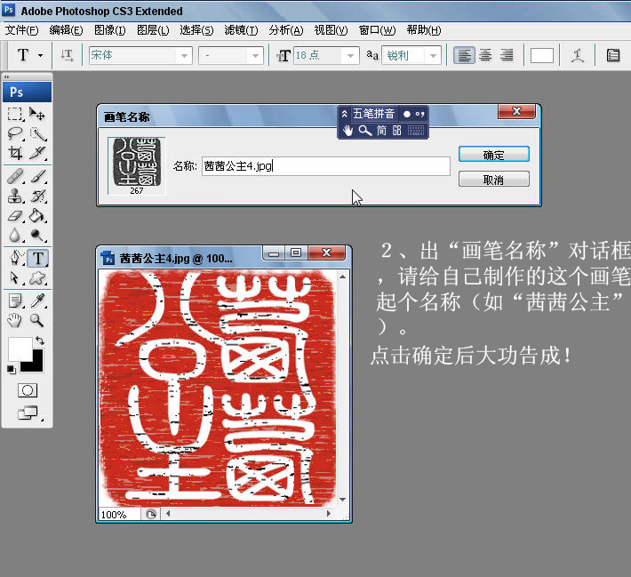Click the IME search magnifier icon

(x=364, y=131)
